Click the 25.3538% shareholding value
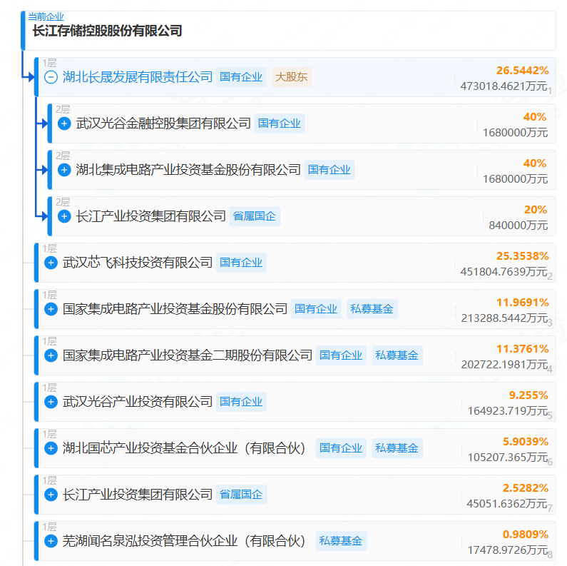Image resolution: width=567 pixels, height=566 pixels. (x=523, y=256)
